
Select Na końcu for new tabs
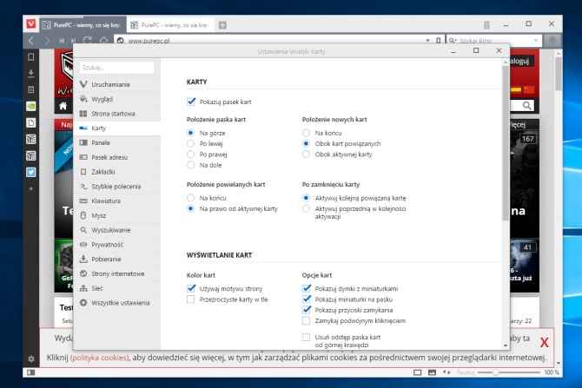point(307,133)
